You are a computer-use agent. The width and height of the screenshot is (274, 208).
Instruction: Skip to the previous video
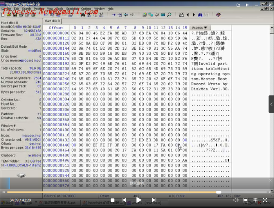124,200
